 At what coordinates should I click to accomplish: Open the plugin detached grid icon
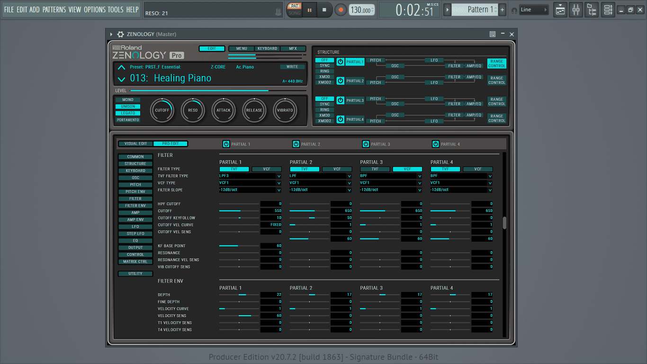tap(493, 34)
